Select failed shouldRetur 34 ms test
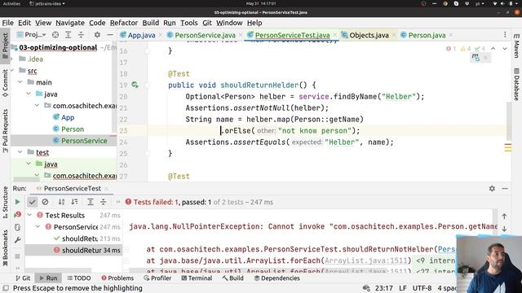 tap(73, 250)
